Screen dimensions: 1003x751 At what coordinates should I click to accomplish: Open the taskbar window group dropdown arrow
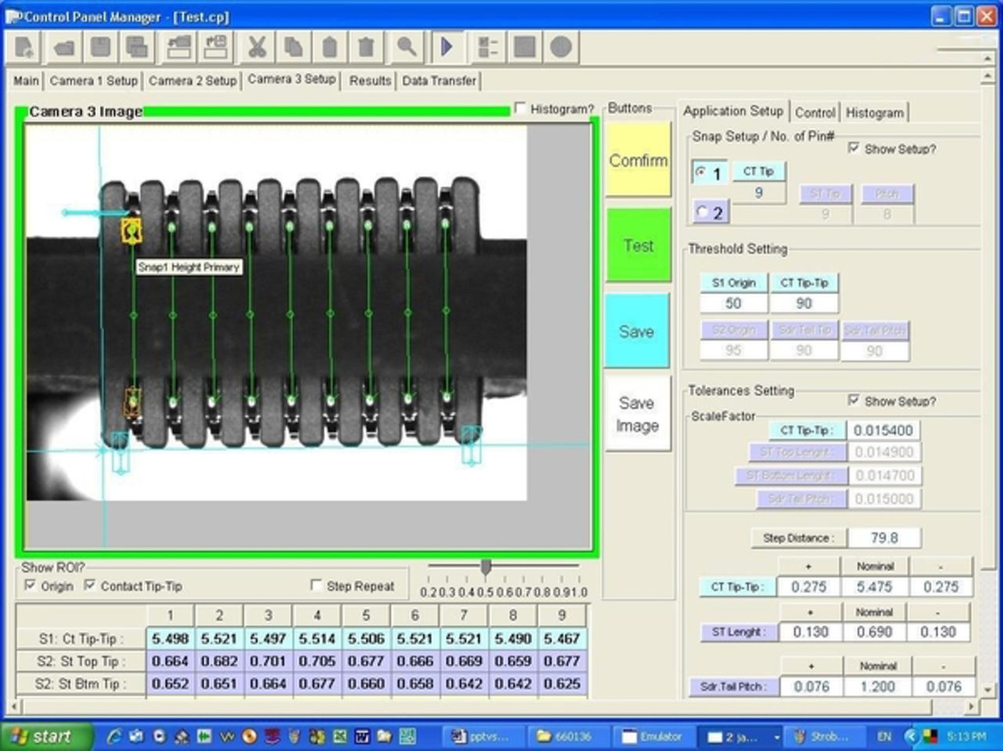pyautogui.click(x=777, y=736)
